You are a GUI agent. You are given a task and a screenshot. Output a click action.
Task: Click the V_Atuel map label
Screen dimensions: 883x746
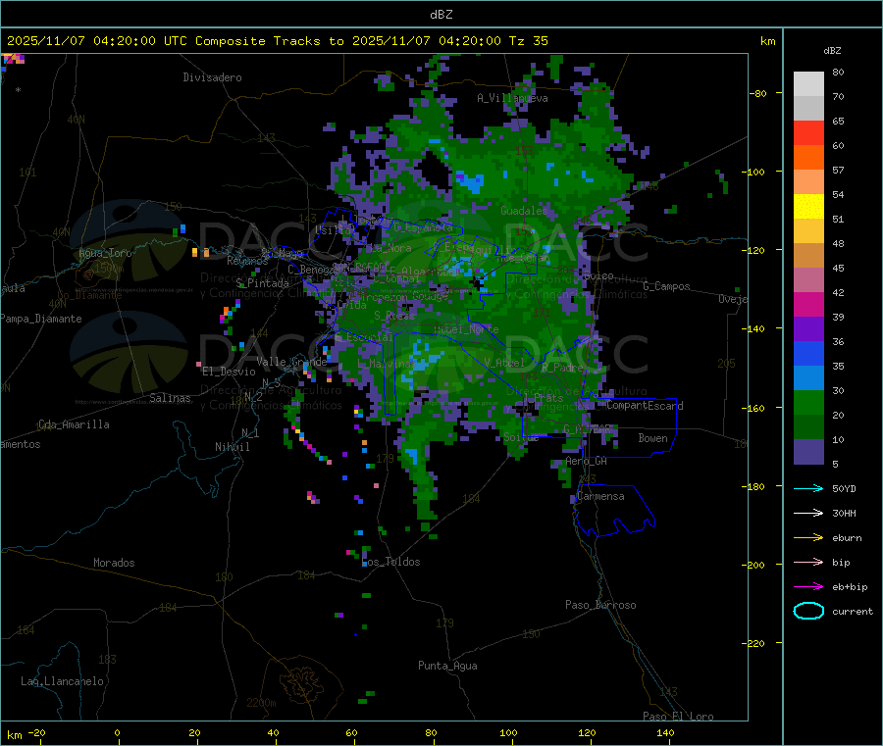pos(504,363)
